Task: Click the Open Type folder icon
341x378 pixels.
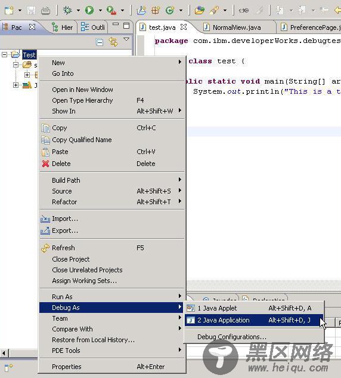Action: 199,10
